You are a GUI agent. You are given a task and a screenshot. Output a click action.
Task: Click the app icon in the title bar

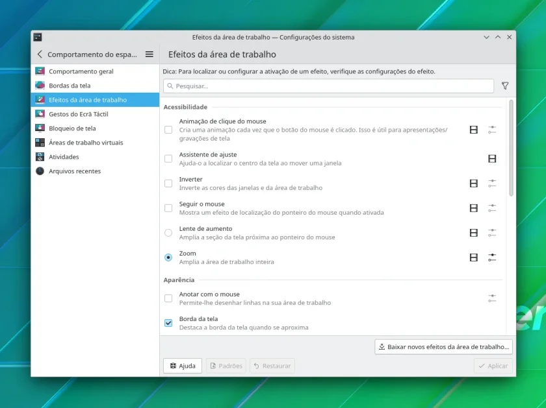pos(38,37)
